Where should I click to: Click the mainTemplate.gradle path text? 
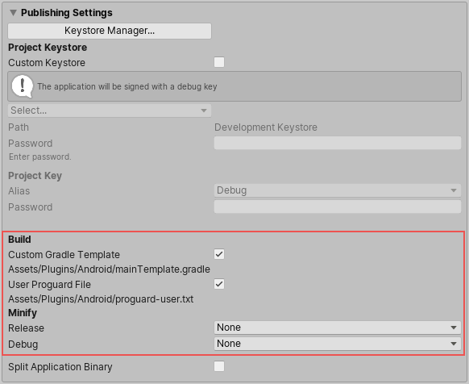tap(109, 269)
